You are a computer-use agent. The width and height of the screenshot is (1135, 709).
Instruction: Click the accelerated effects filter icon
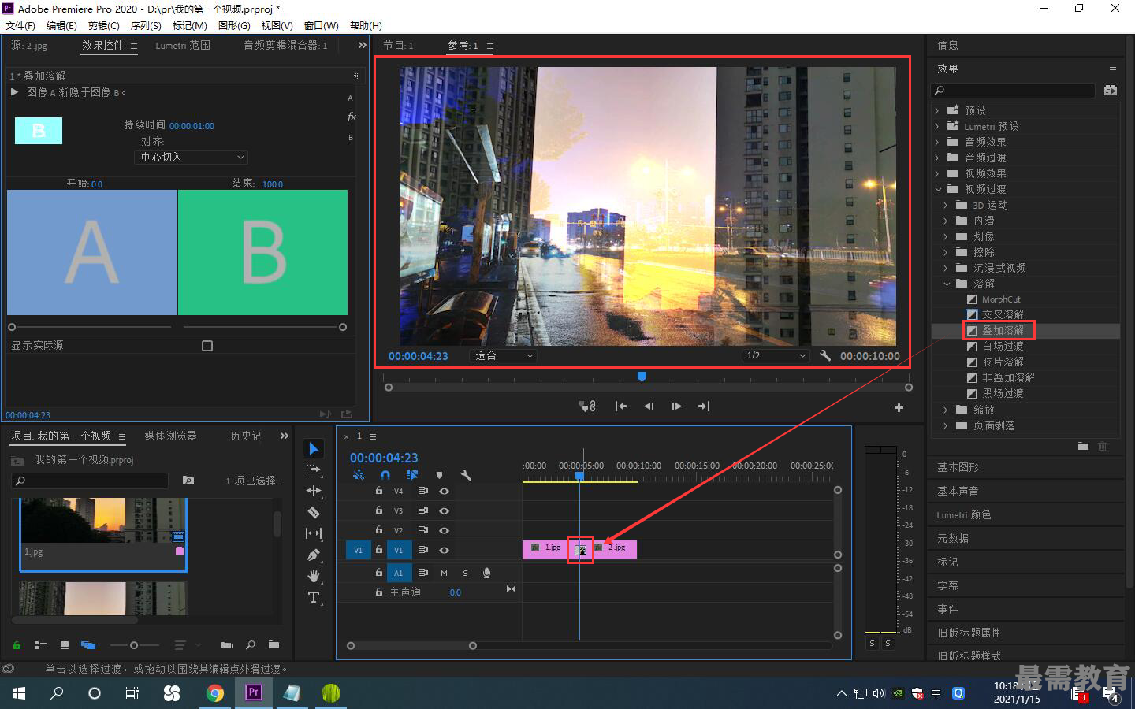(x=1111, y=91)
